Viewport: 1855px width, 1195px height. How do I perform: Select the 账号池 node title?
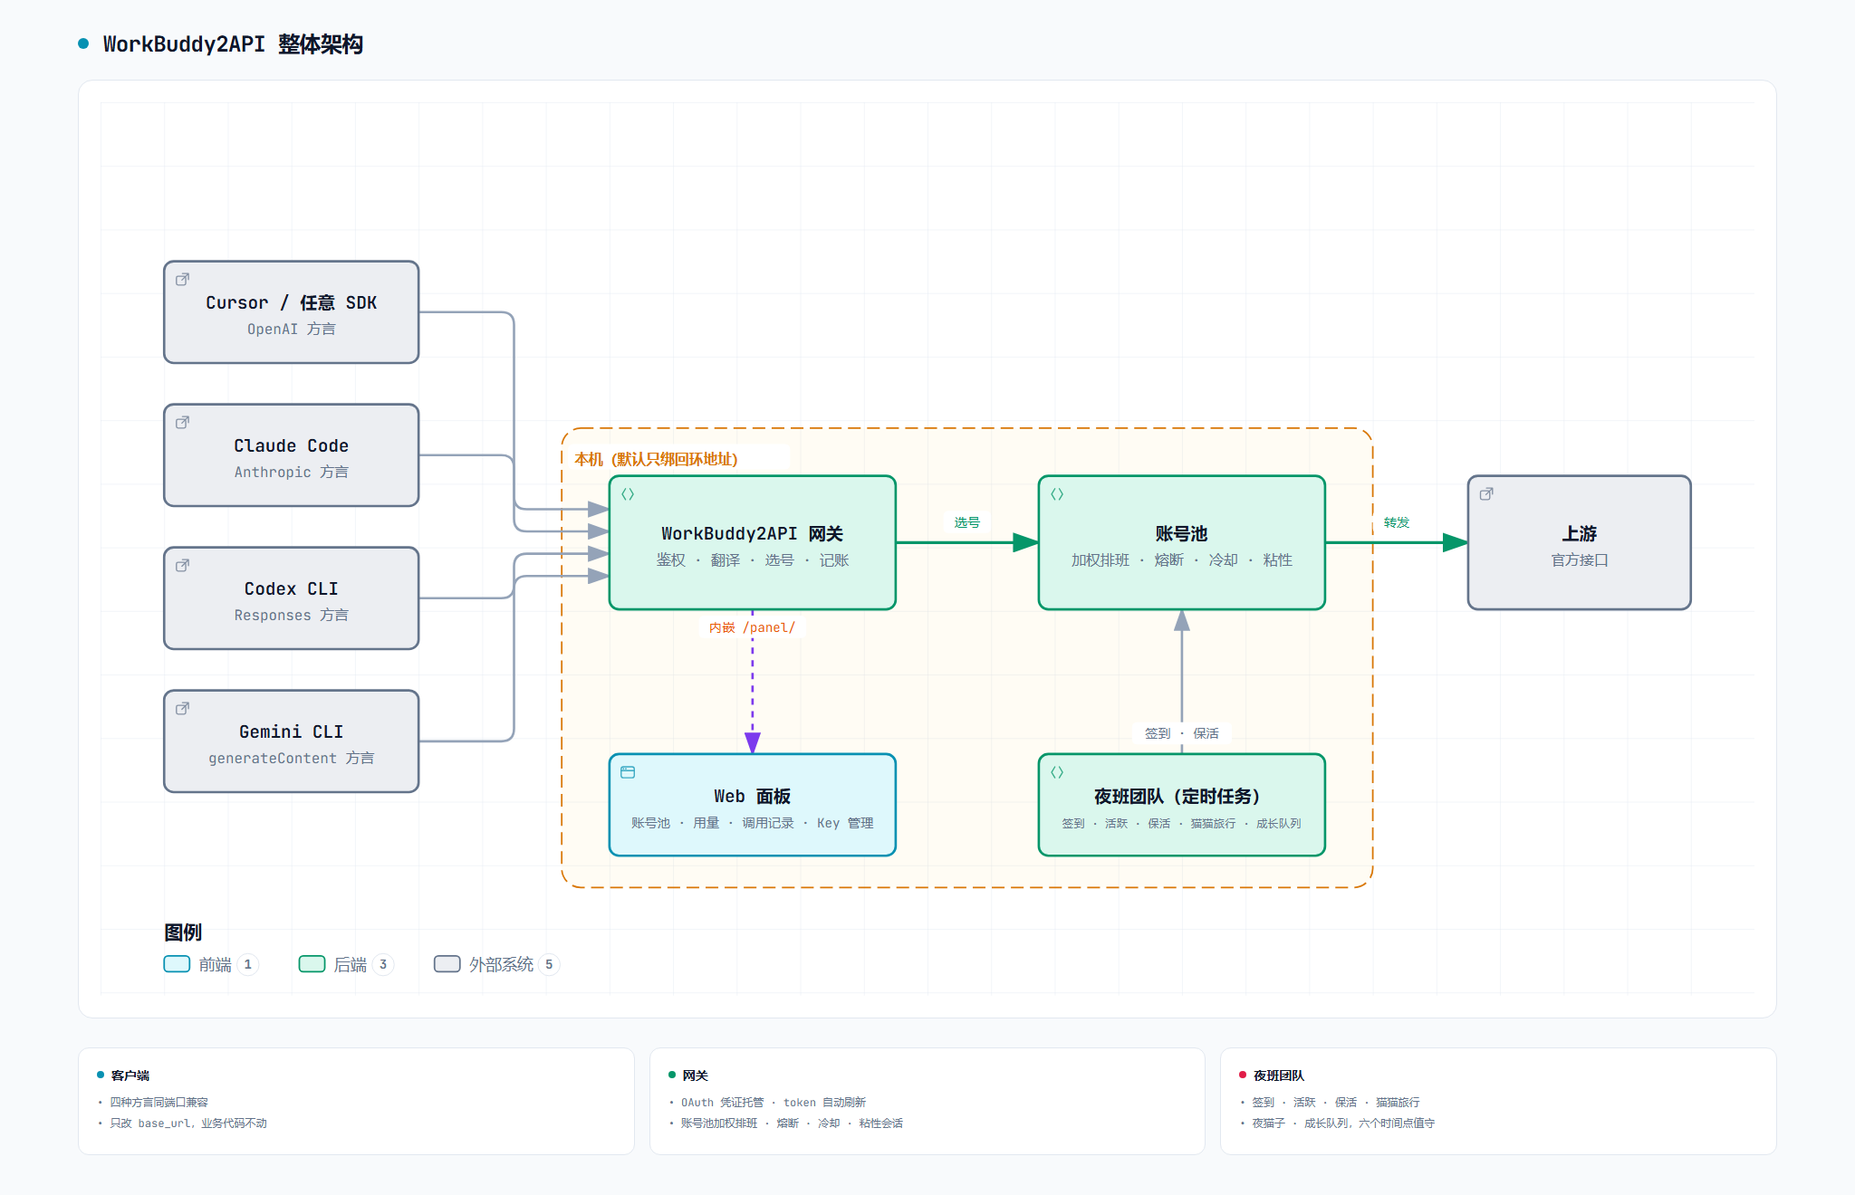[1181, 533]
